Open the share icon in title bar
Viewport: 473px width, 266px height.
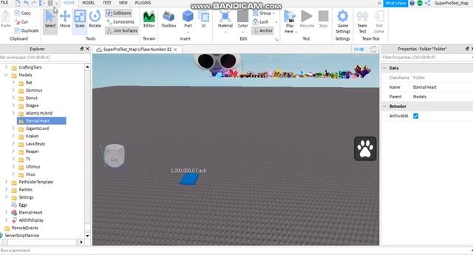pyautogui.click(x=427, y=3)
